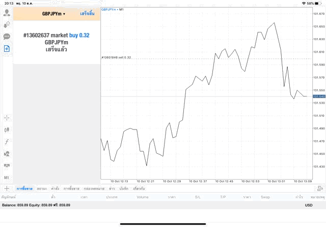Open the indicators function icon

pos(7,142)
